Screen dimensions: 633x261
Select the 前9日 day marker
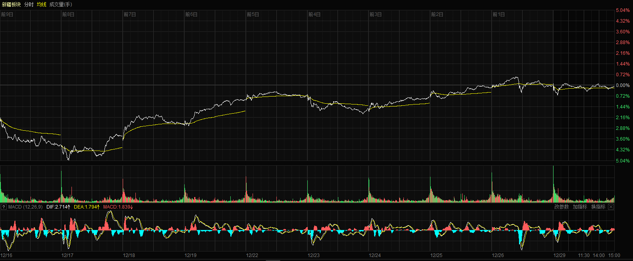(7, 15)
